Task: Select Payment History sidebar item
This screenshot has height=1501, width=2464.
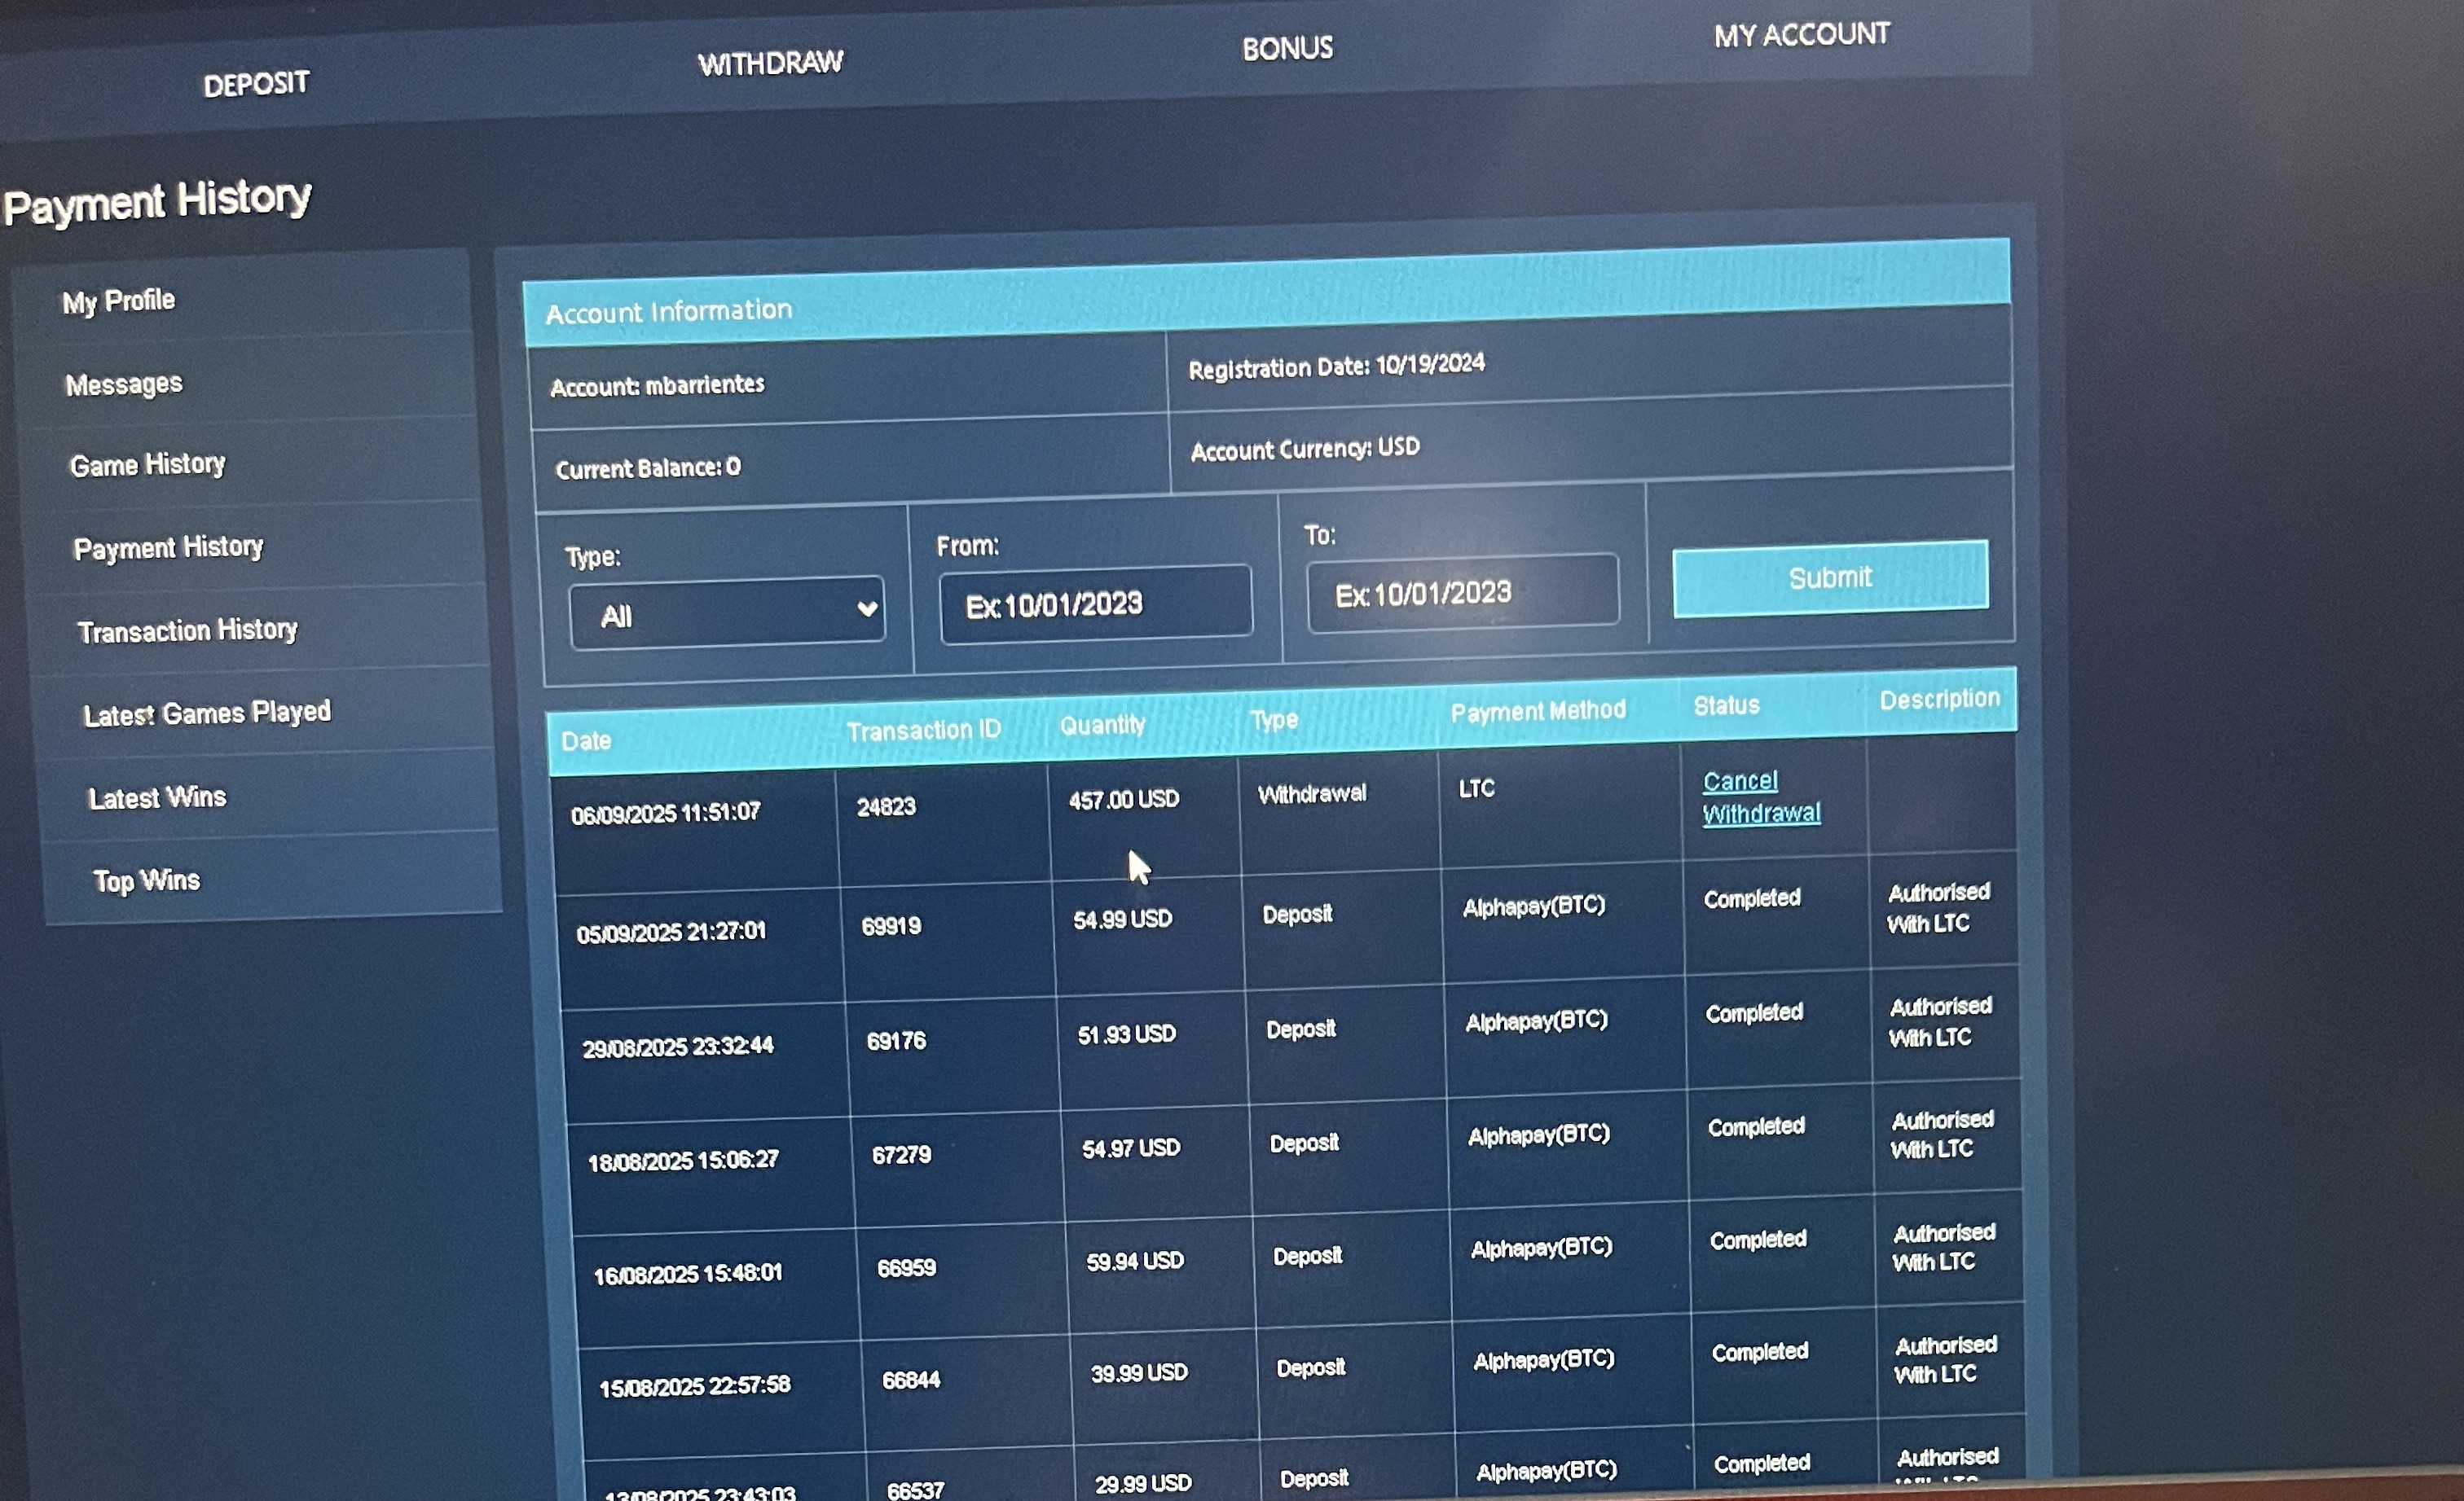Action: point(168,547)
